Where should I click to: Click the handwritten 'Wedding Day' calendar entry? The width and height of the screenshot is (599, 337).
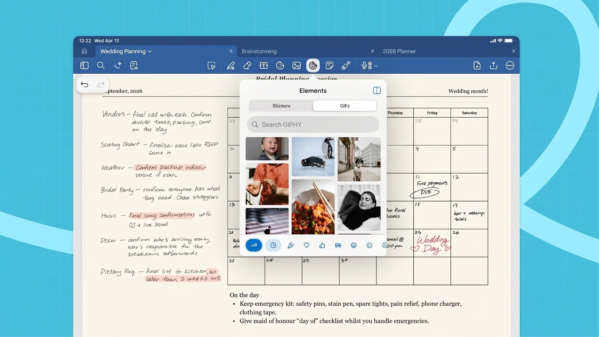pos(430,244)
